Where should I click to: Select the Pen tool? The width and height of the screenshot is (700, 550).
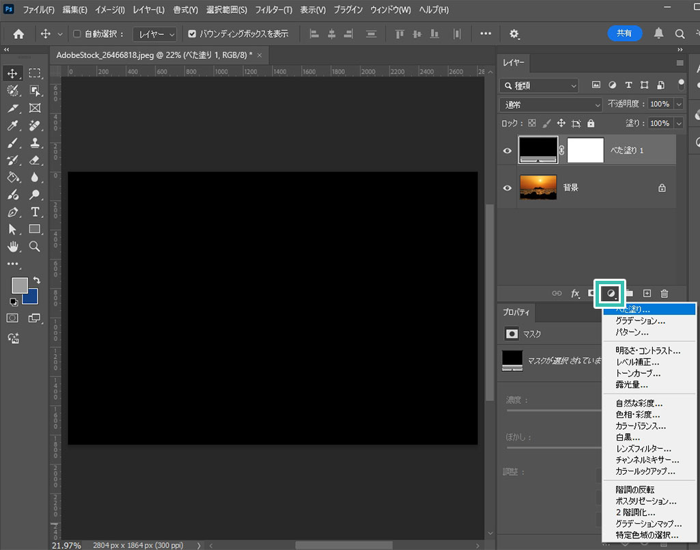(x=12, y=211)
